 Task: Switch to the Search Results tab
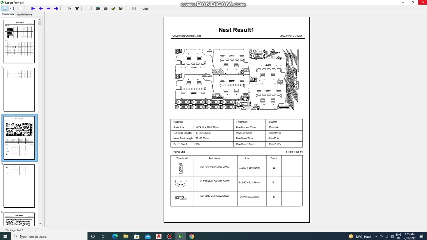click(24, 14)
